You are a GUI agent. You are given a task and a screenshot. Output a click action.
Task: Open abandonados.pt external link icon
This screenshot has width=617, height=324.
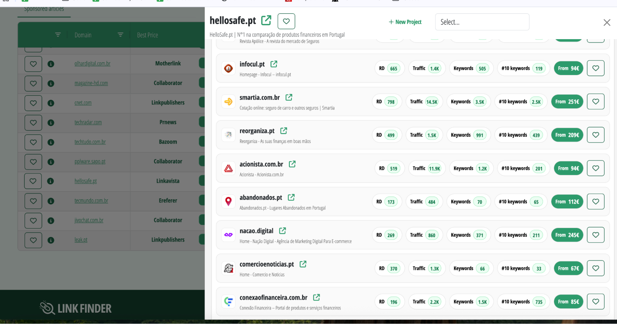coord(291,197)
